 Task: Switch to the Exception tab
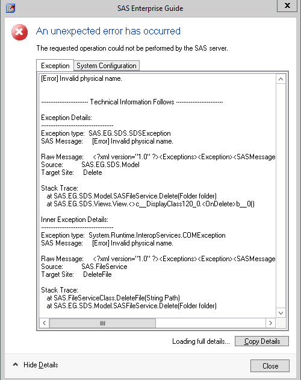pyautogui.click(x=55, y=66)
